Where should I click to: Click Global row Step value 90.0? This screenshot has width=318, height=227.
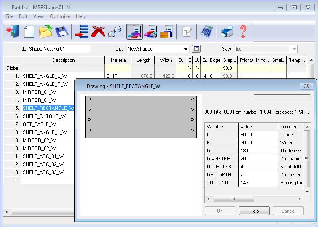pos(229,68)
